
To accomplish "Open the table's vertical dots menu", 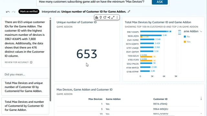I will click(201, 99).
